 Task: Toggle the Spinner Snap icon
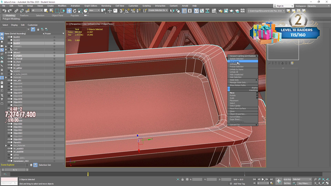[x=139, y=10]
